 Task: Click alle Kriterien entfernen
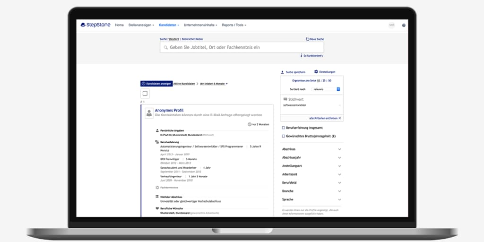(x=323, y=118)
